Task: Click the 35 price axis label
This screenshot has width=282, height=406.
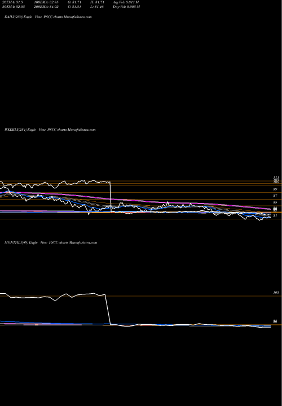Action: 275,202
